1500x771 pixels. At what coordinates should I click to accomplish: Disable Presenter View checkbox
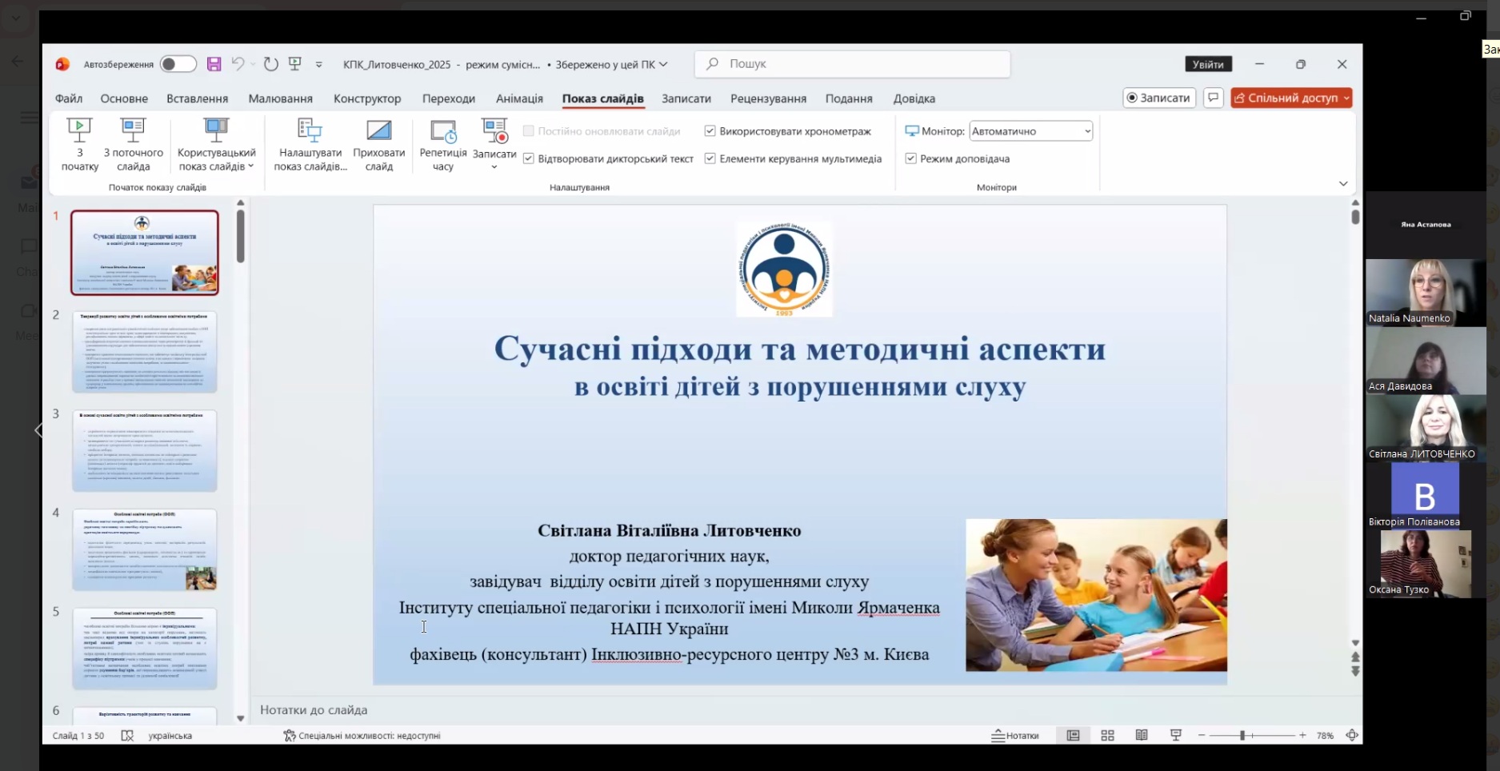pos(910,158)
